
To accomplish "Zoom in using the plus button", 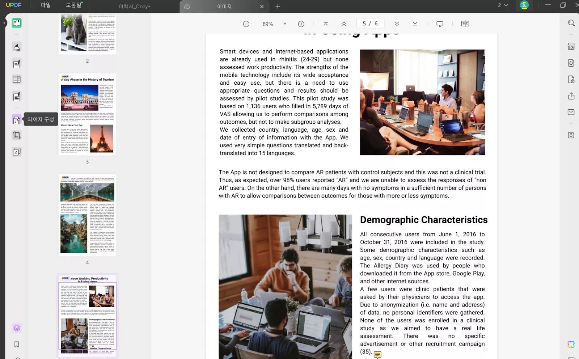I will click(301, 24).
